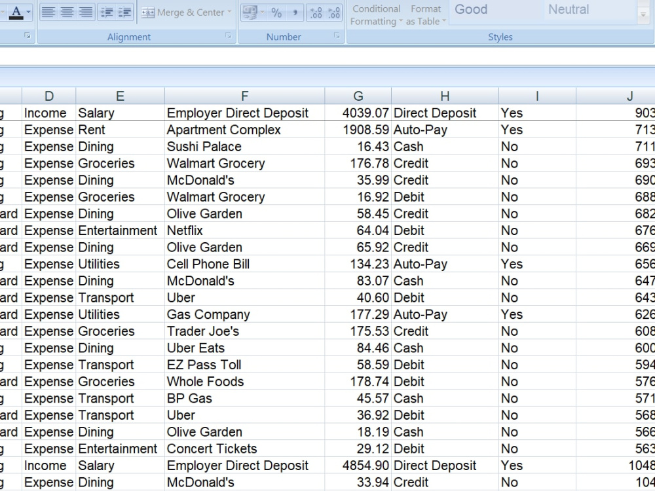Open the Alignment group dialog launcher
This screenshot has height=491, width=655.
point(229,36)
